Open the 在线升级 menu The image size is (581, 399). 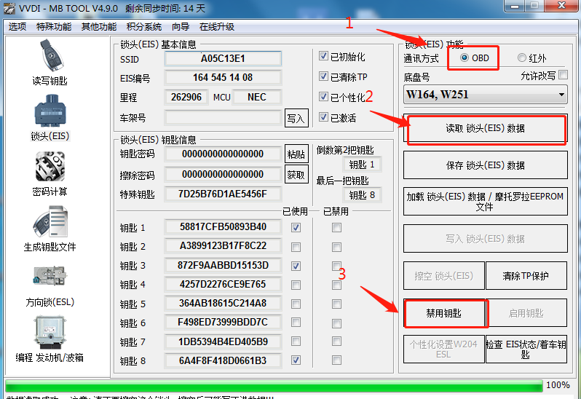tap(217, 27)
